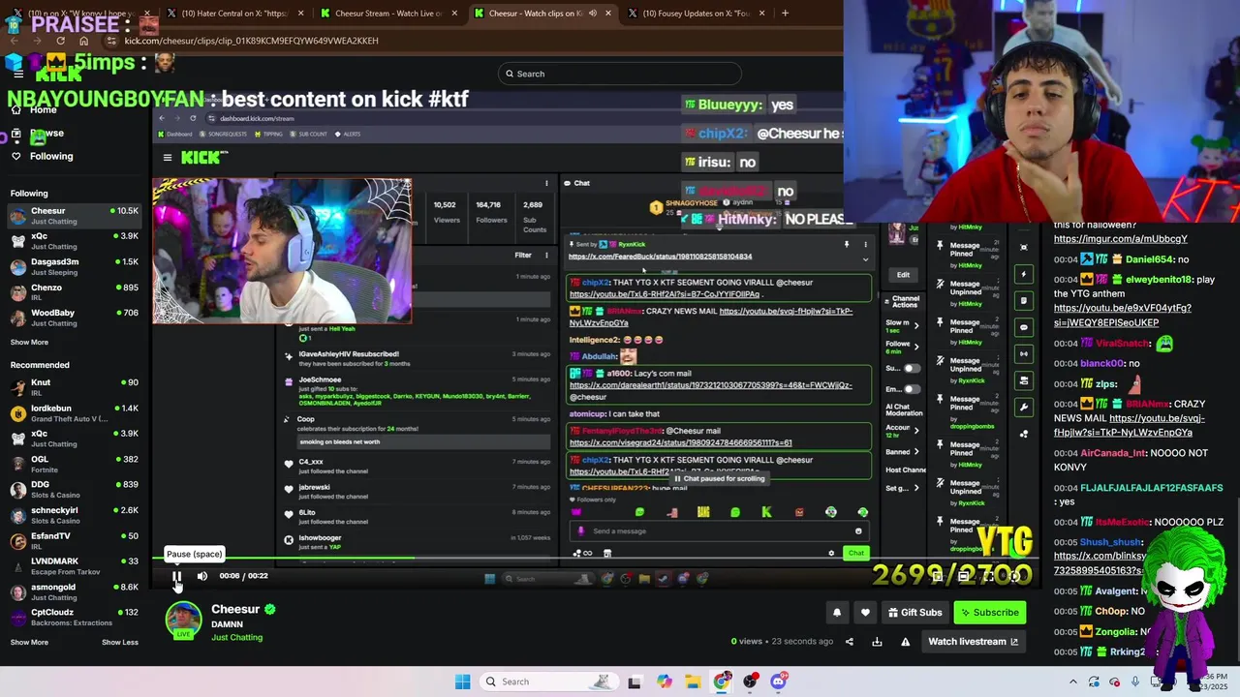Open the Watch livestream link
The height and width of the screenshot is (697, 1240).
[973, 641]
